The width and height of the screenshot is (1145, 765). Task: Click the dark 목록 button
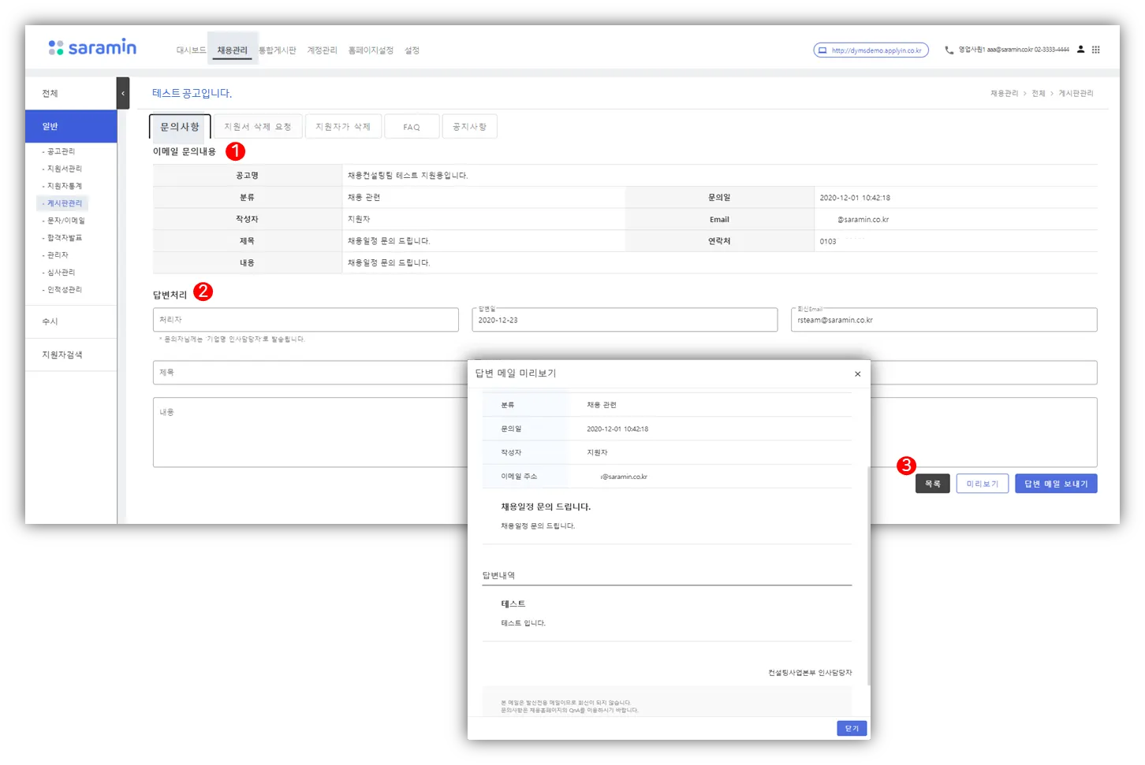(x=933, y=484)
